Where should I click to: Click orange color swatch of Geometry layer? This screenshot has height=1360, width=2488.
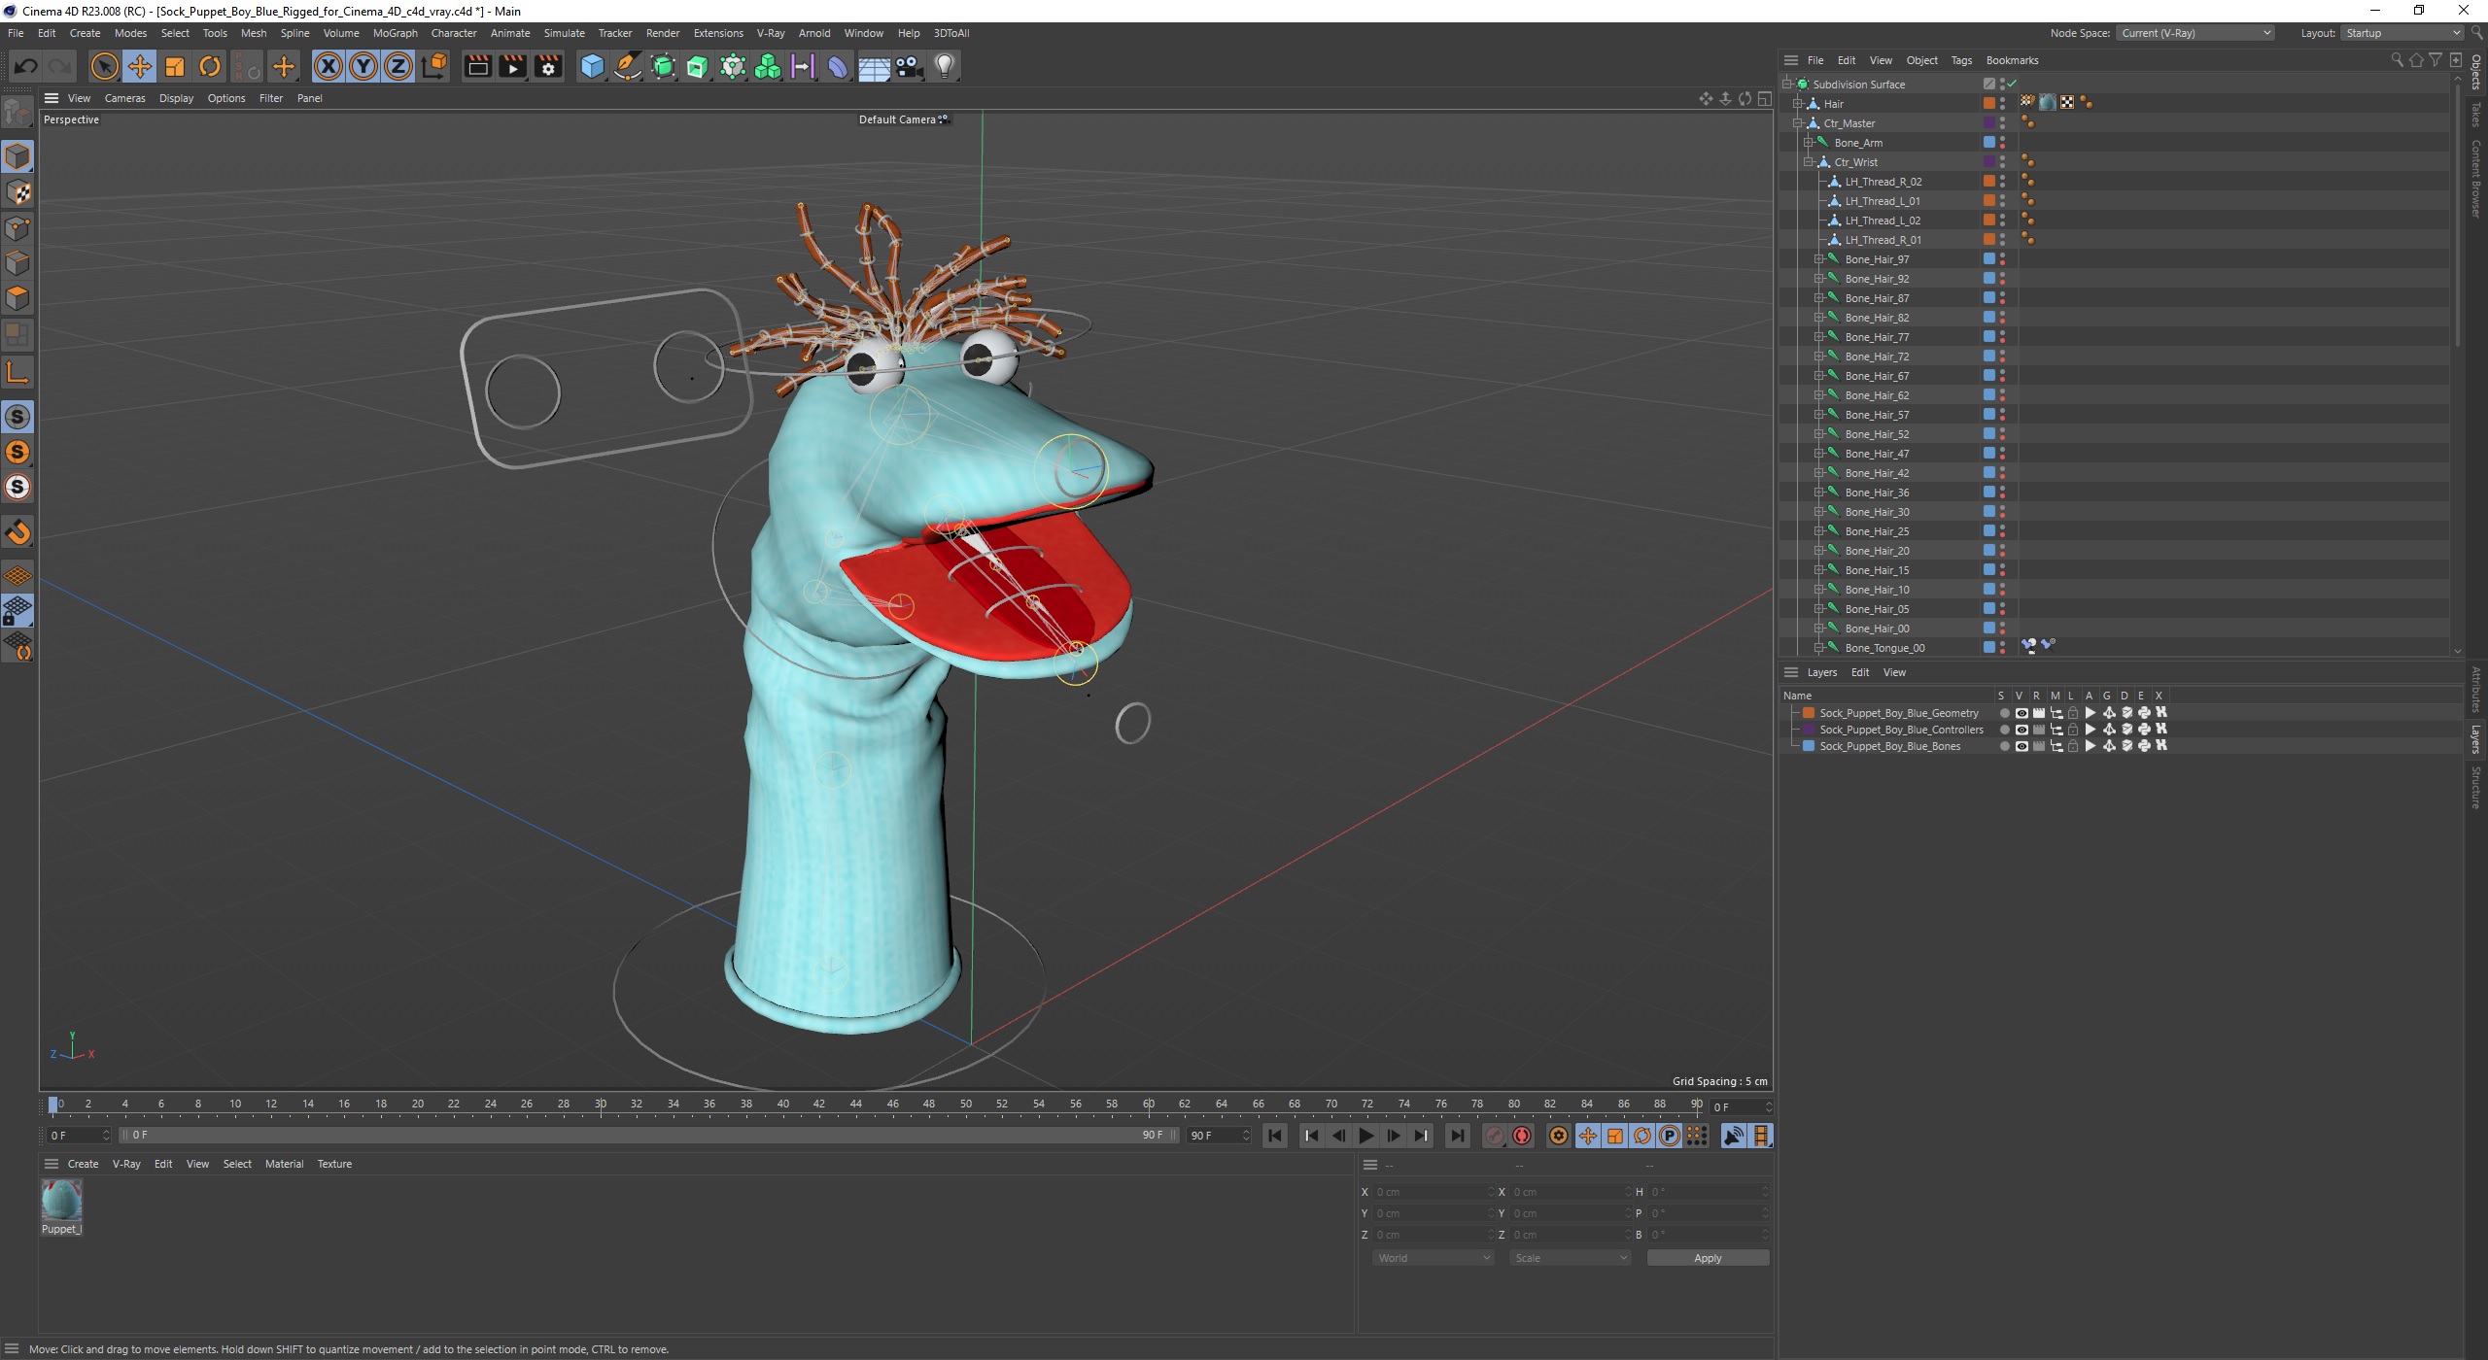click(1809, 713)
